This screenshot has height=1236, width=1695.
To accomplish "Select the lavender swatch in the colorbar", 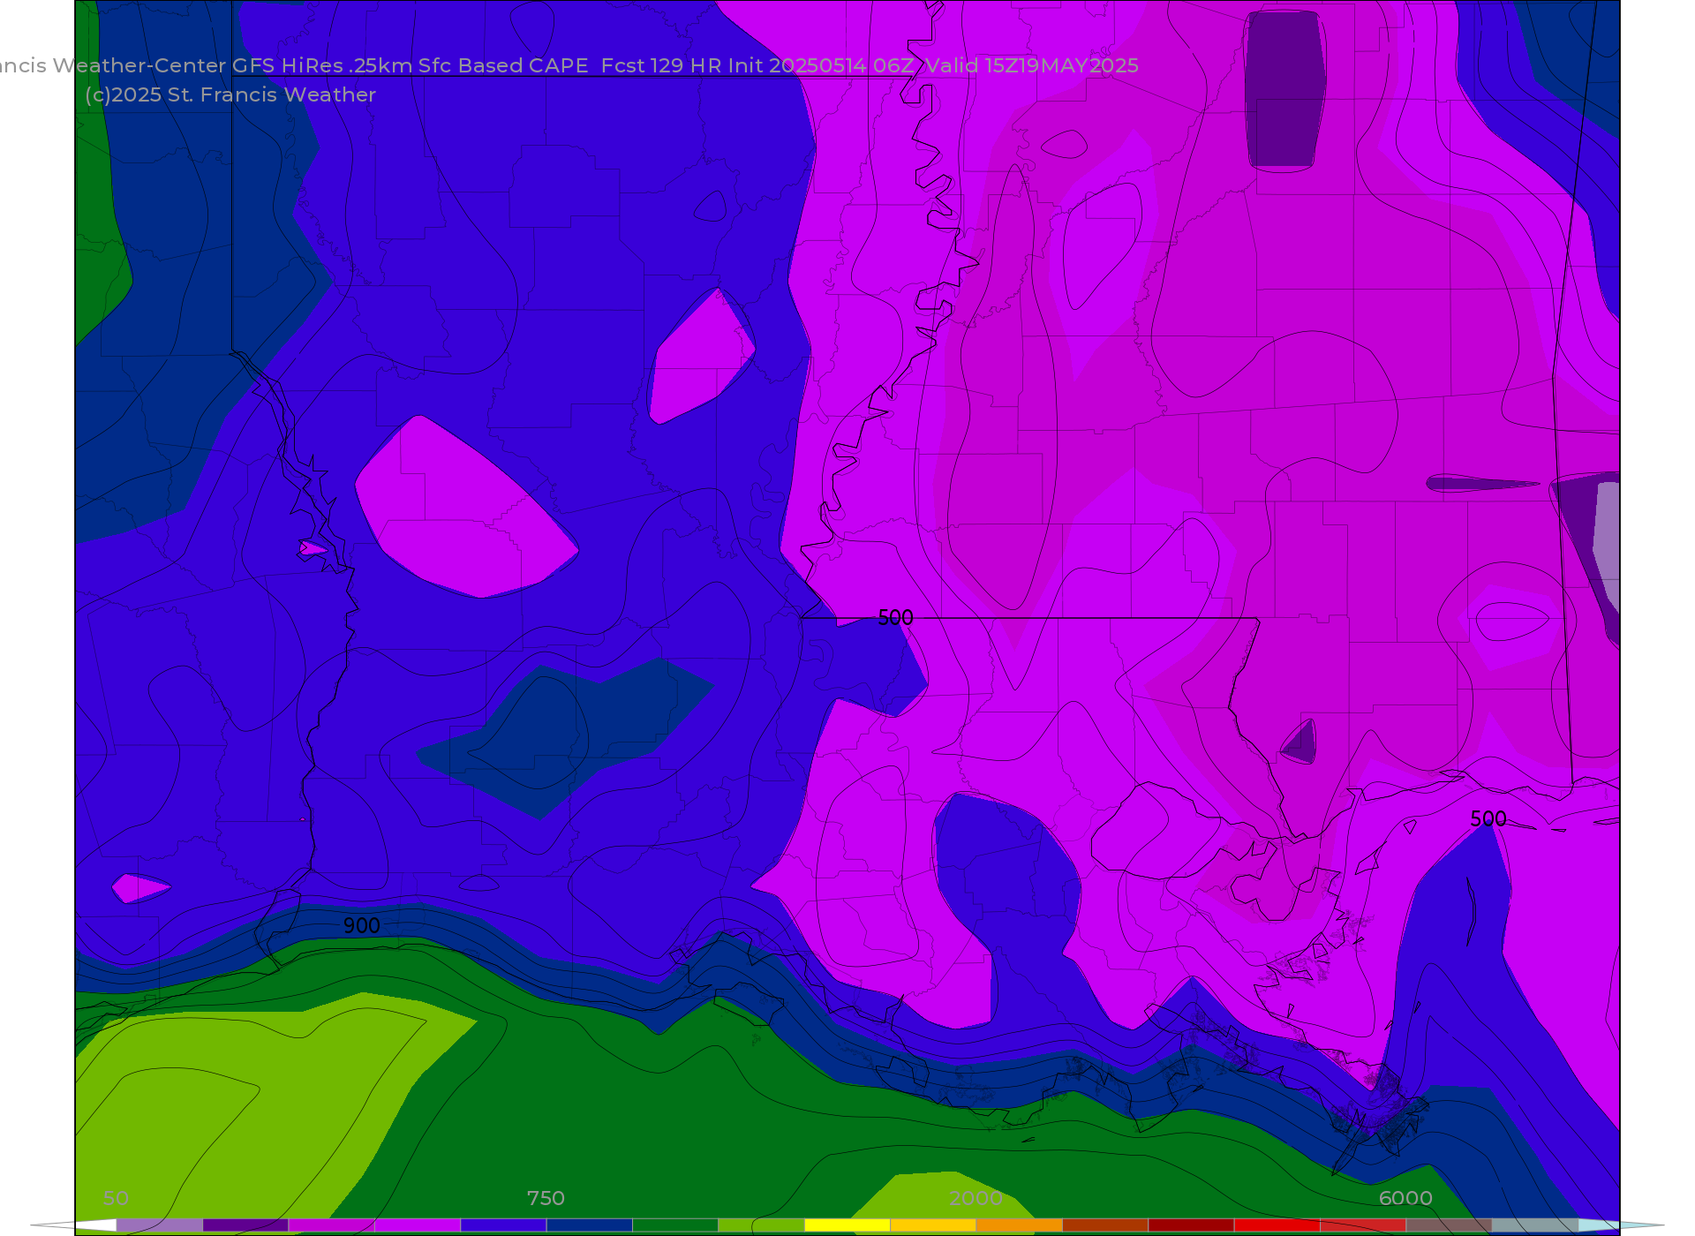I will 160,1225.
